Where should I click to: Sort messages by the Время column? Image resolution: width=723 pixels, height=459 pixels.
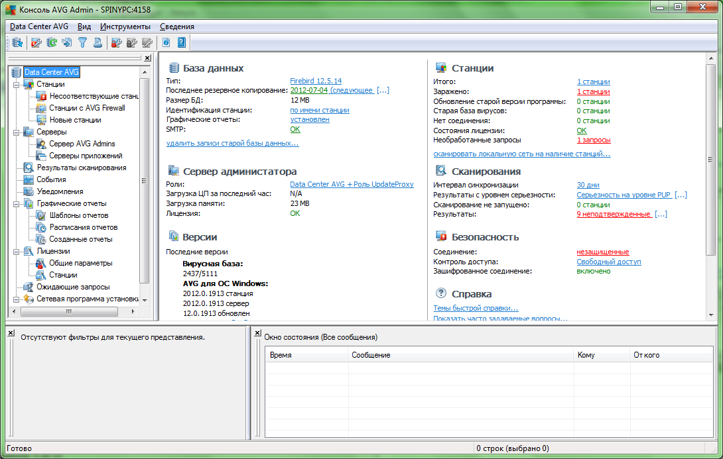[x=306, y=355]
